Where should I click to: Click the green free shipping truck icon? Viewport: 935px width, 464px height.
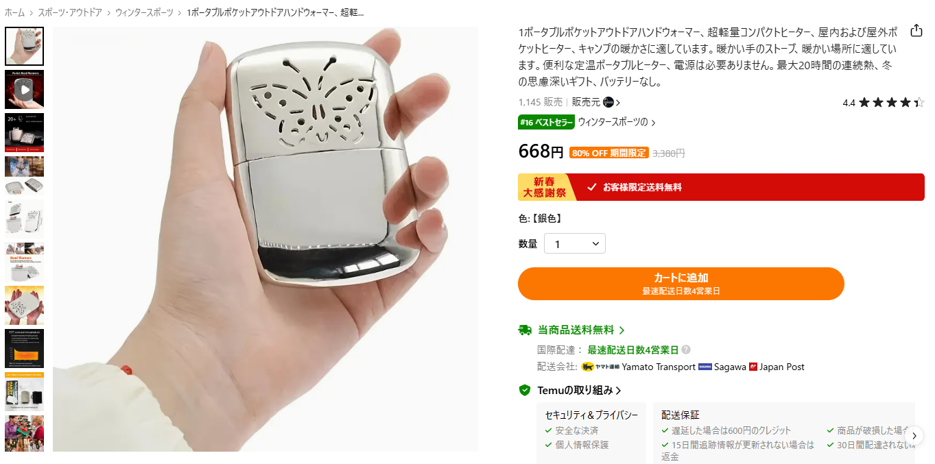tap(525, 330)
